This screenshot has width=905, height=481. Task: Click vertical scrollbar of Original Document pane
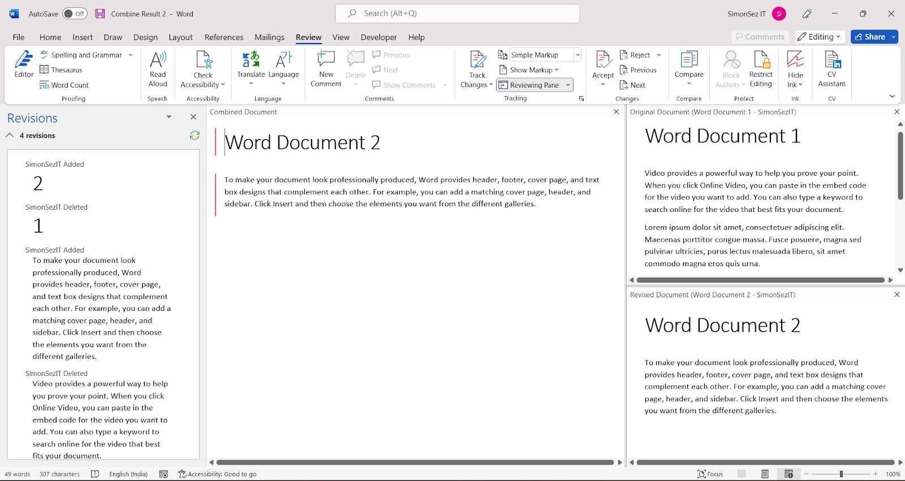point(900,166)
